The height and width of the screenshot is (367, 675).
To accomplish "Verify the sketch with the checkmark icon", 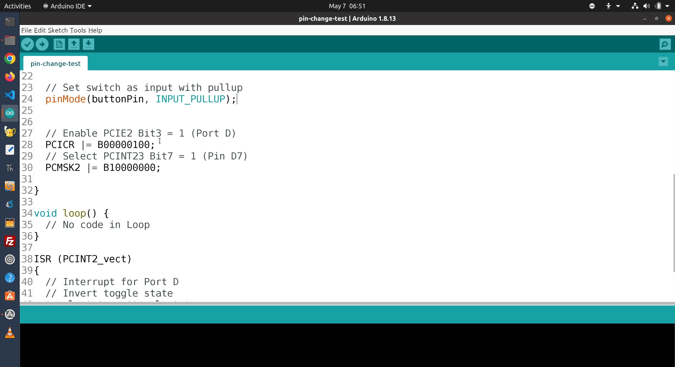I will point(27,44).
